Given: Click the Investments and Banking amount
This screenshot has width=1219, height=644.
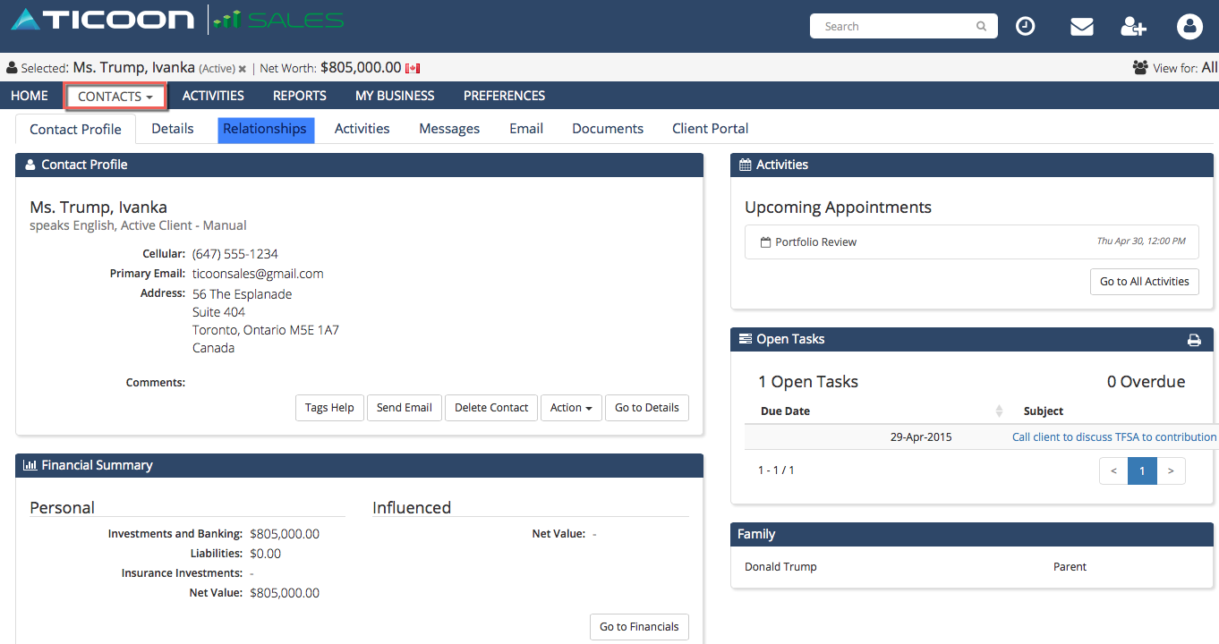Looking at the screenshot, I should (285, 534).
